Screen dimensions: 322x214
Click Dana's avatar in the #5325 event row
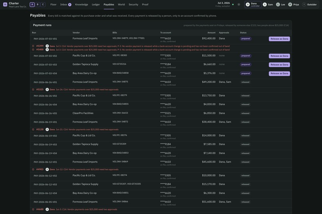(x=47, y=90)
